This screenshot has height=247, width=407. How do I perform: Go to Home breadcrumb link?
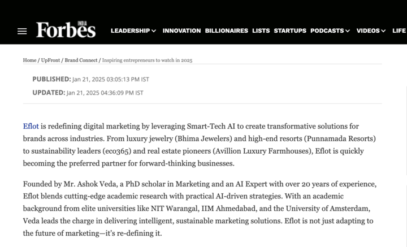click(x=29, y=60)
